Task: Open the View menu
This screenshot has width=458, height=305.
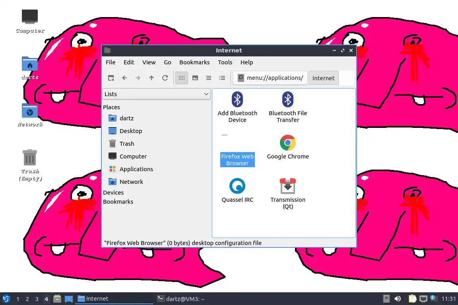Action: (x=149, y=62)
